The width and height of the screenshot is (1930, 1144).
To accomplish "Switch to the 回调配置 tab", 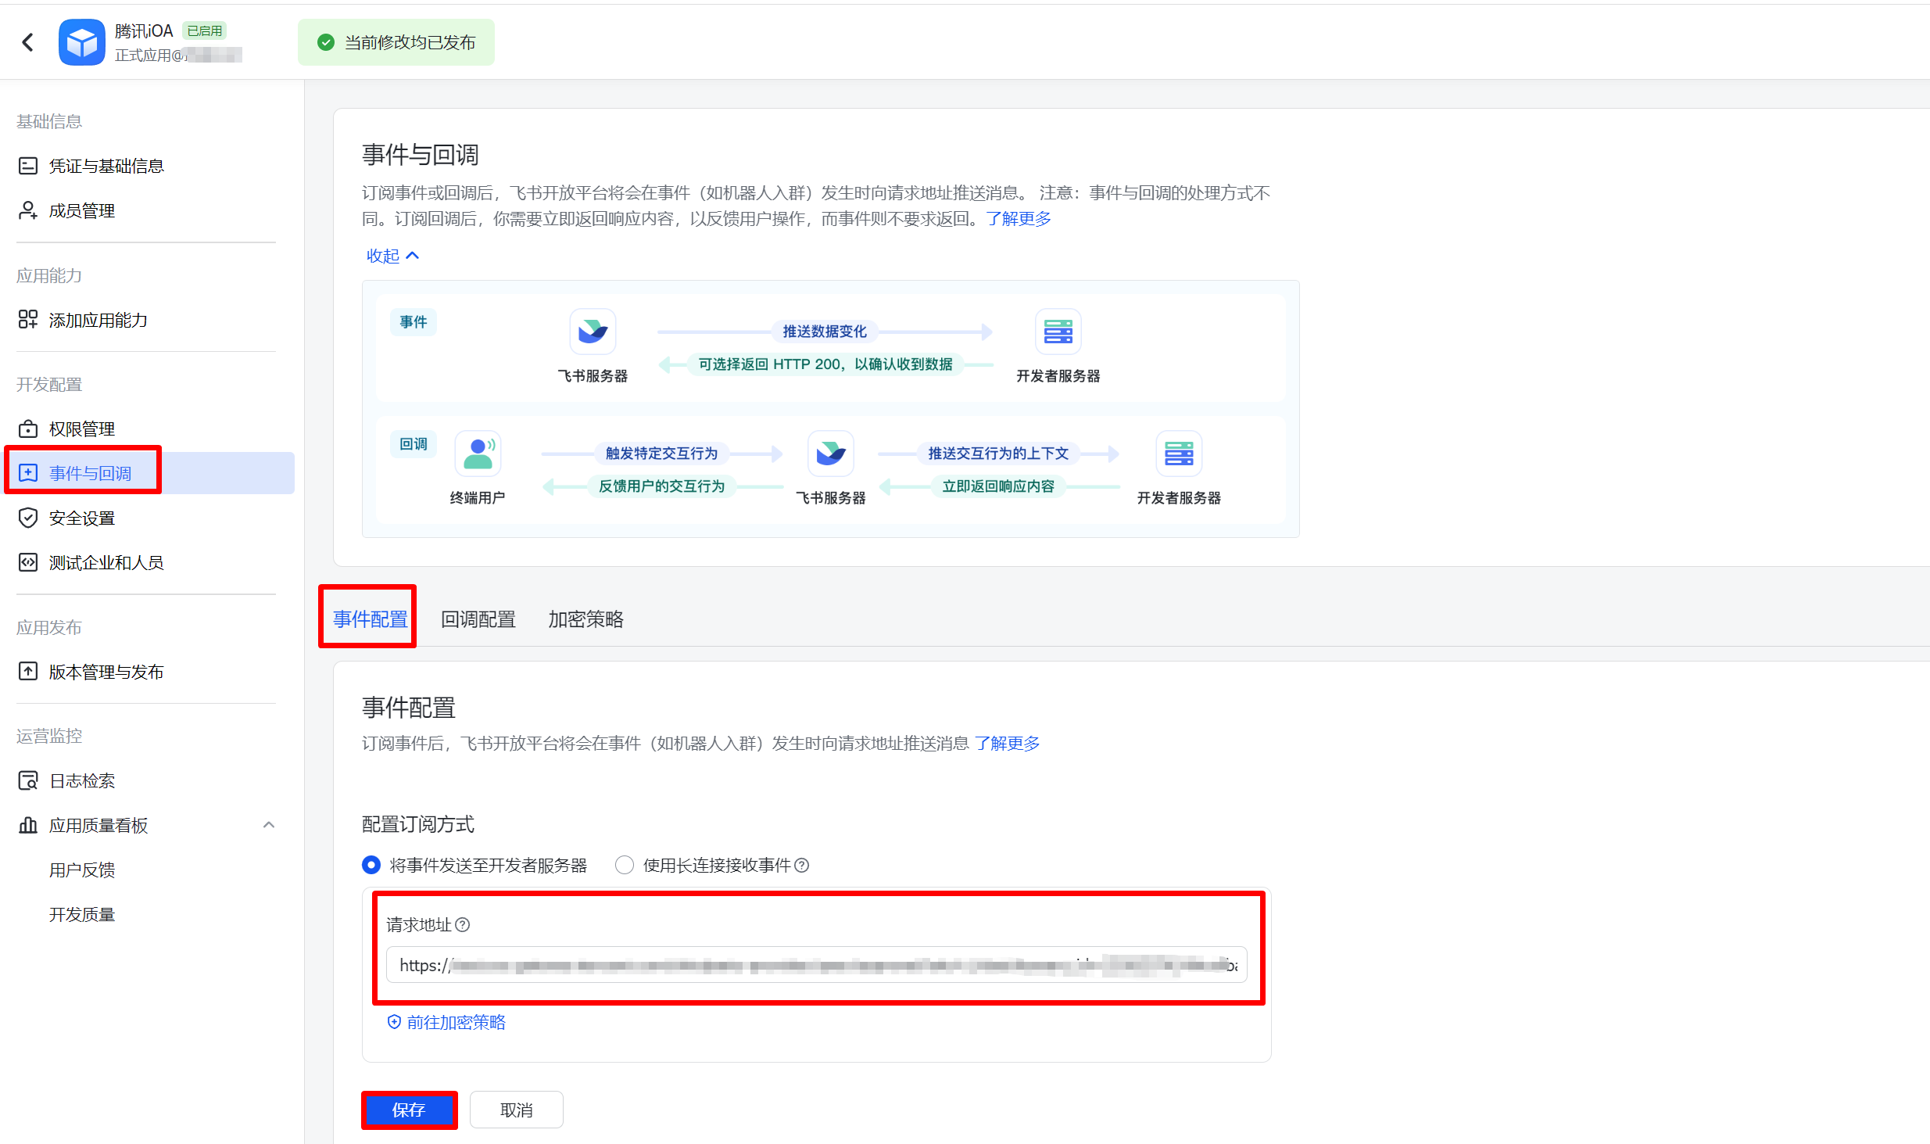I will tap(478, 619).
